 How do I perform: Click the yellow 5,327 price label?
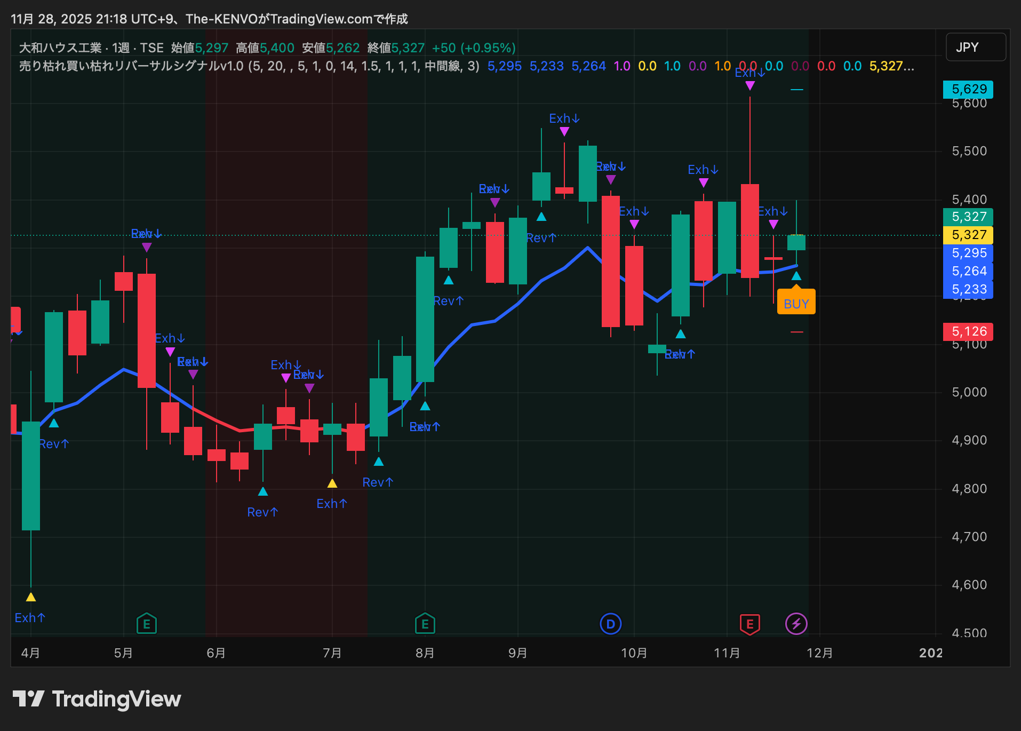[968, 235]
